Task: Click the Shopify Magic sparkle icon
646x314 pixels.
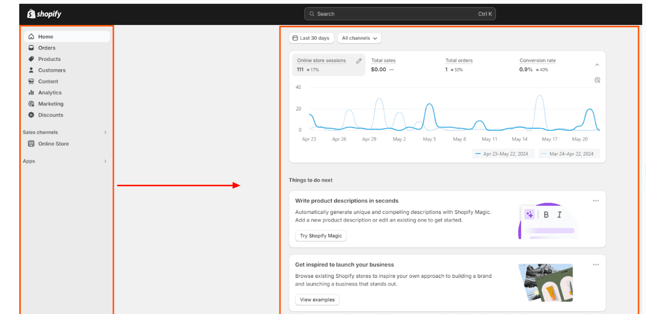Action: (x=530, y=215)
